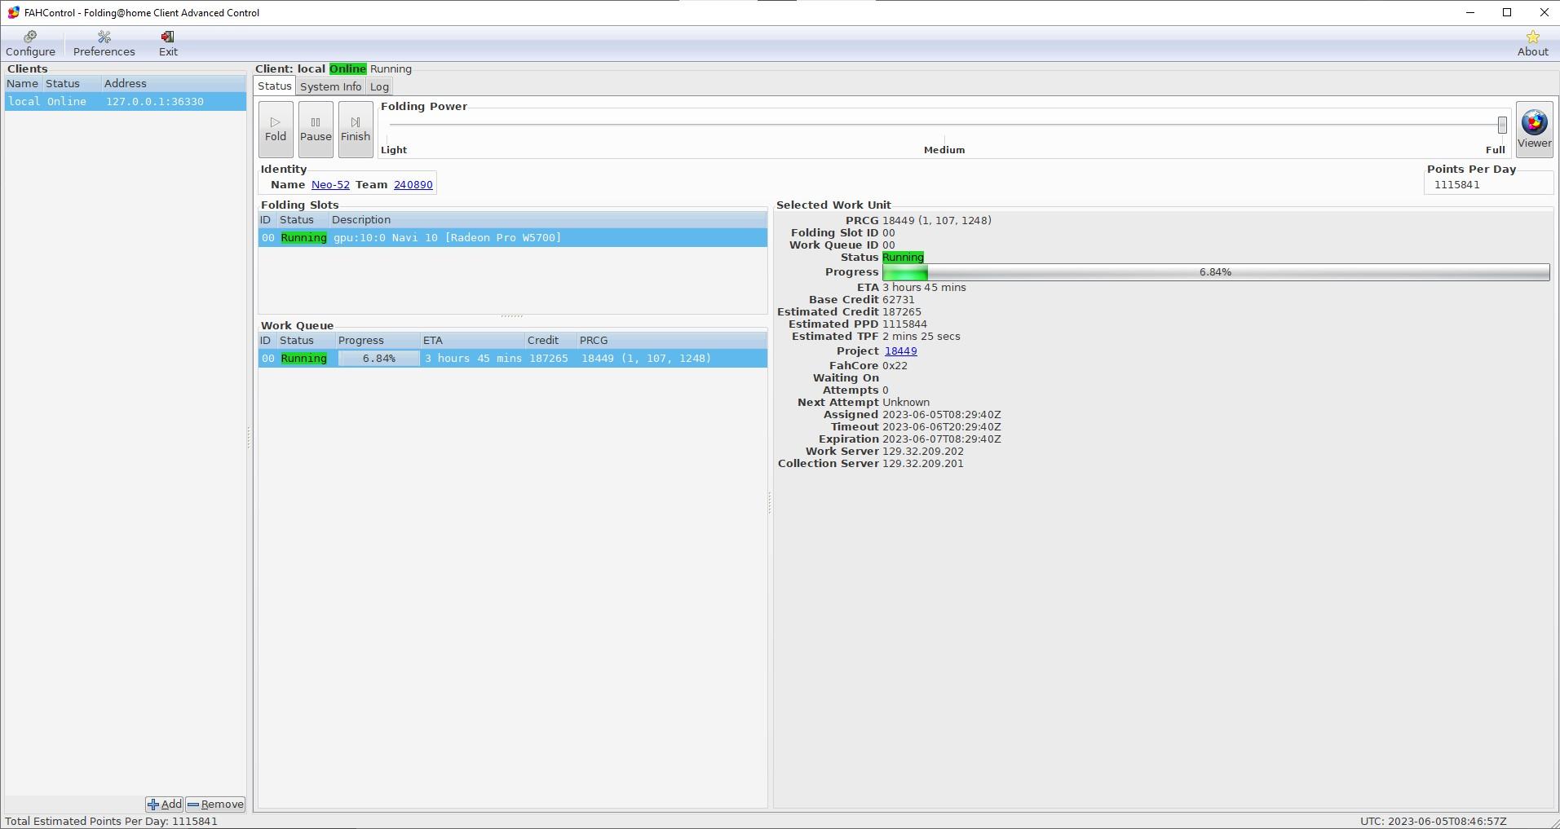Click the Work Queue ID column header
Image resolution: width=1560 pixels, height=829 pixels.
point(267,341)
